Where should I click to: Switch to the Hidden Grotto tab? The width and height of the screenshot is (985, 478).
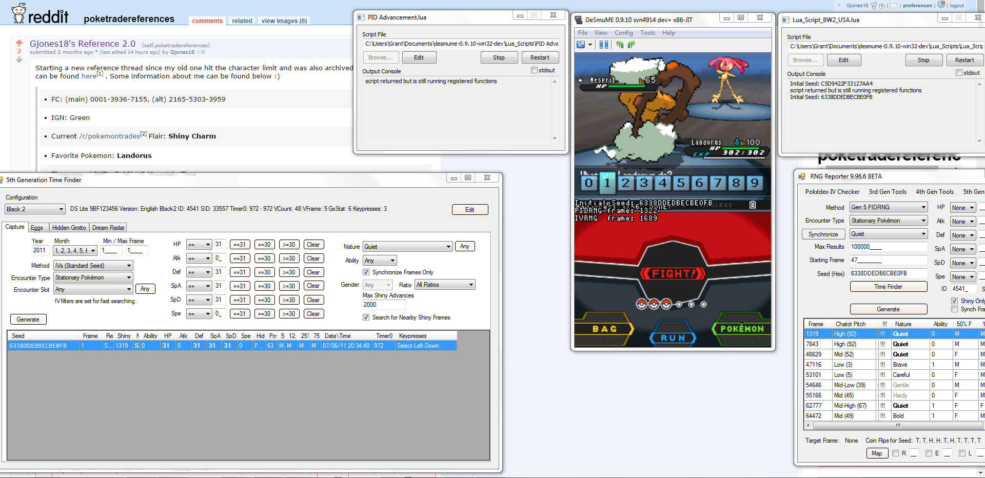[69, 228]
